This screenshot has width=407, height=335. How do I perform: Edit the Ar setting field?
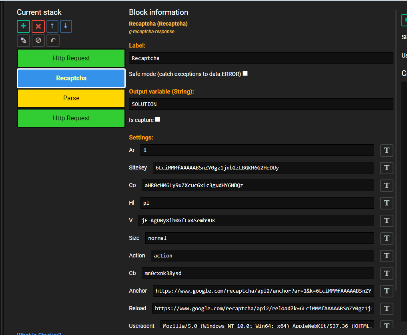pyautogui.click(x=257, y=150)
